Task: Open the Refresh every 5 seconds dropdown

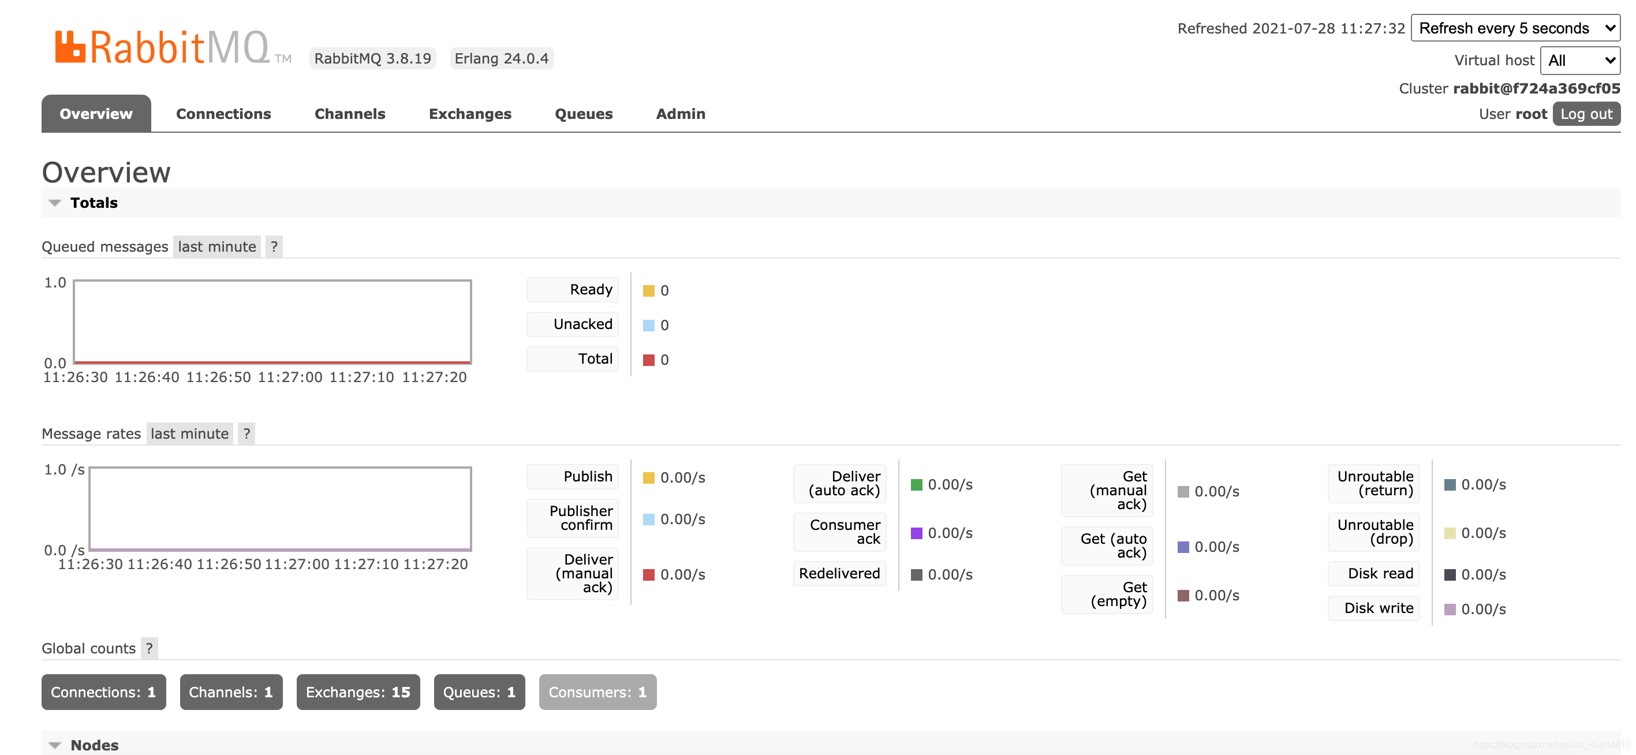Action: 1515,29
